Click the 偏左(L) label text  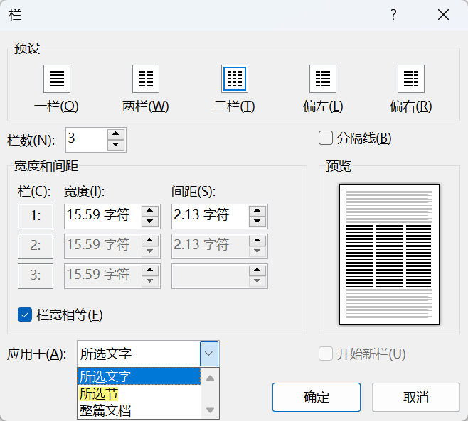(x=323, y=106)
